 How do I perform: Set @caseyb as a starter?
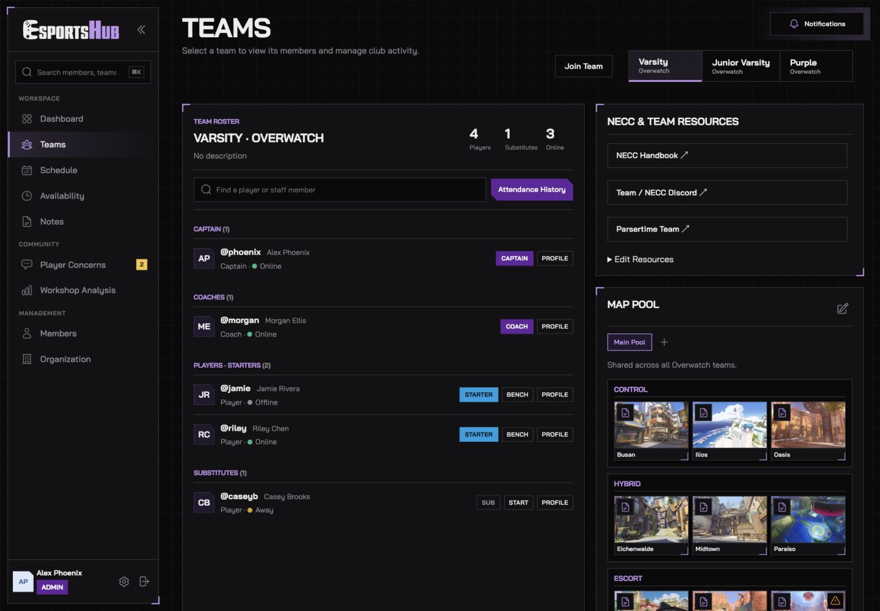pyautogui.click(x=518, y=503)
